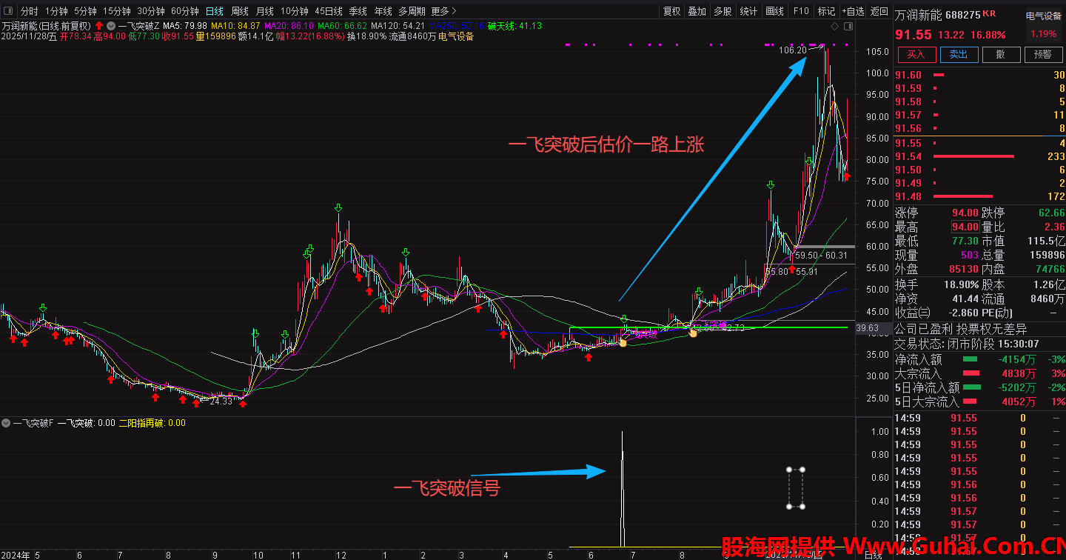This screenshot has height=560, width=1066.
Task: Select the 60分钟 period tab
Action: pyautogui.click(x=184, y=11)
